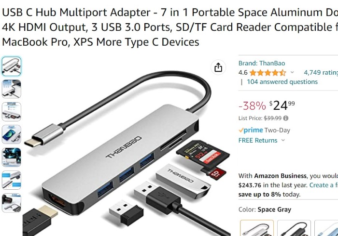Select the third product thumbnail
This screenshot has width=338, height=236.
pos(12,112)
